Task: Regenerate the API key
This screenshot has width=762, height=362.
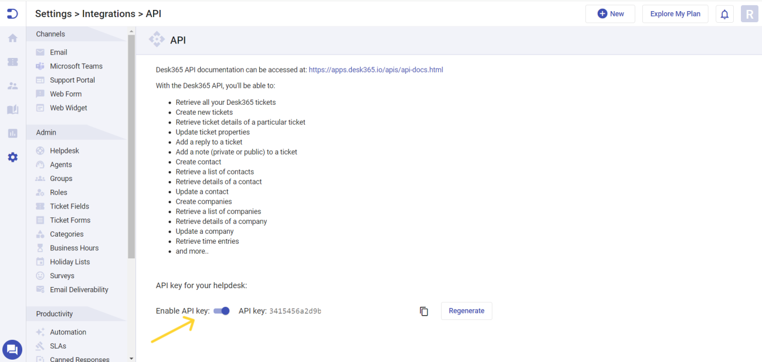Action: pos(466,311)
